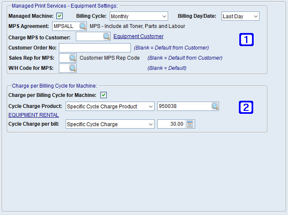Open Charge MPS to Customer lookup magnifier

tap(107, 36)
